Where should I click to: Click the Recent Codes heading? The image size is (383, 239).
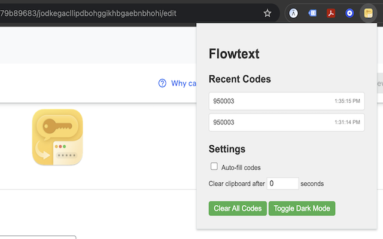239,79
